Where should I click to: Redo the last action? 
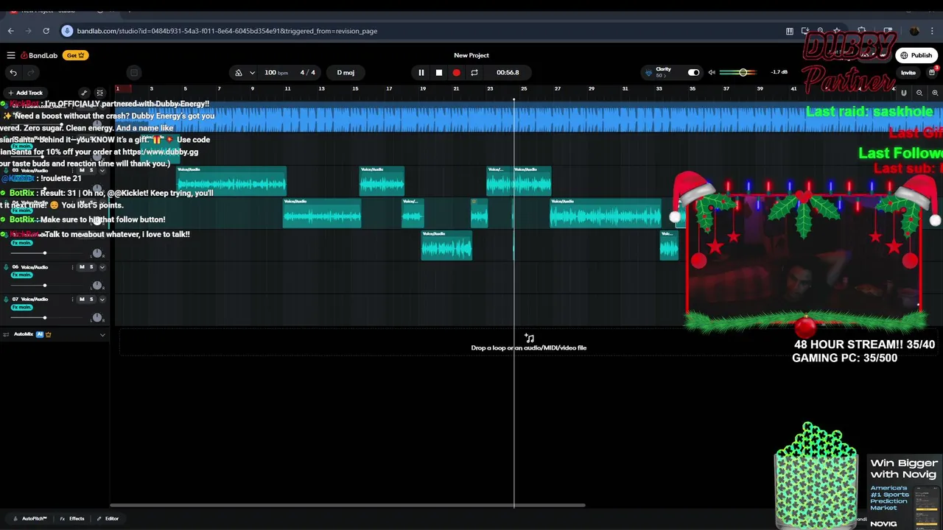(x=31, y=72)
